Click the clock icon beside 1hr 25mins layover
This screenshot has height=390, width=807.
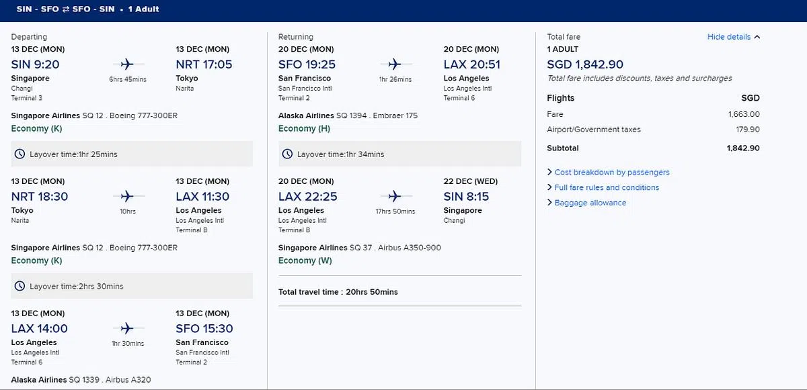pos(21,154)
